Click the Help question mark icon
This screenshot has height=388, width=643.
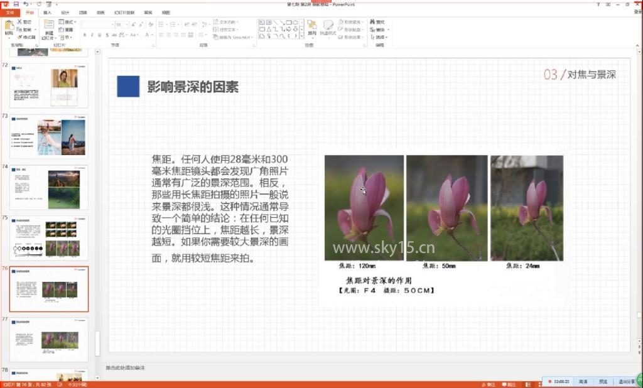point(598,4)
